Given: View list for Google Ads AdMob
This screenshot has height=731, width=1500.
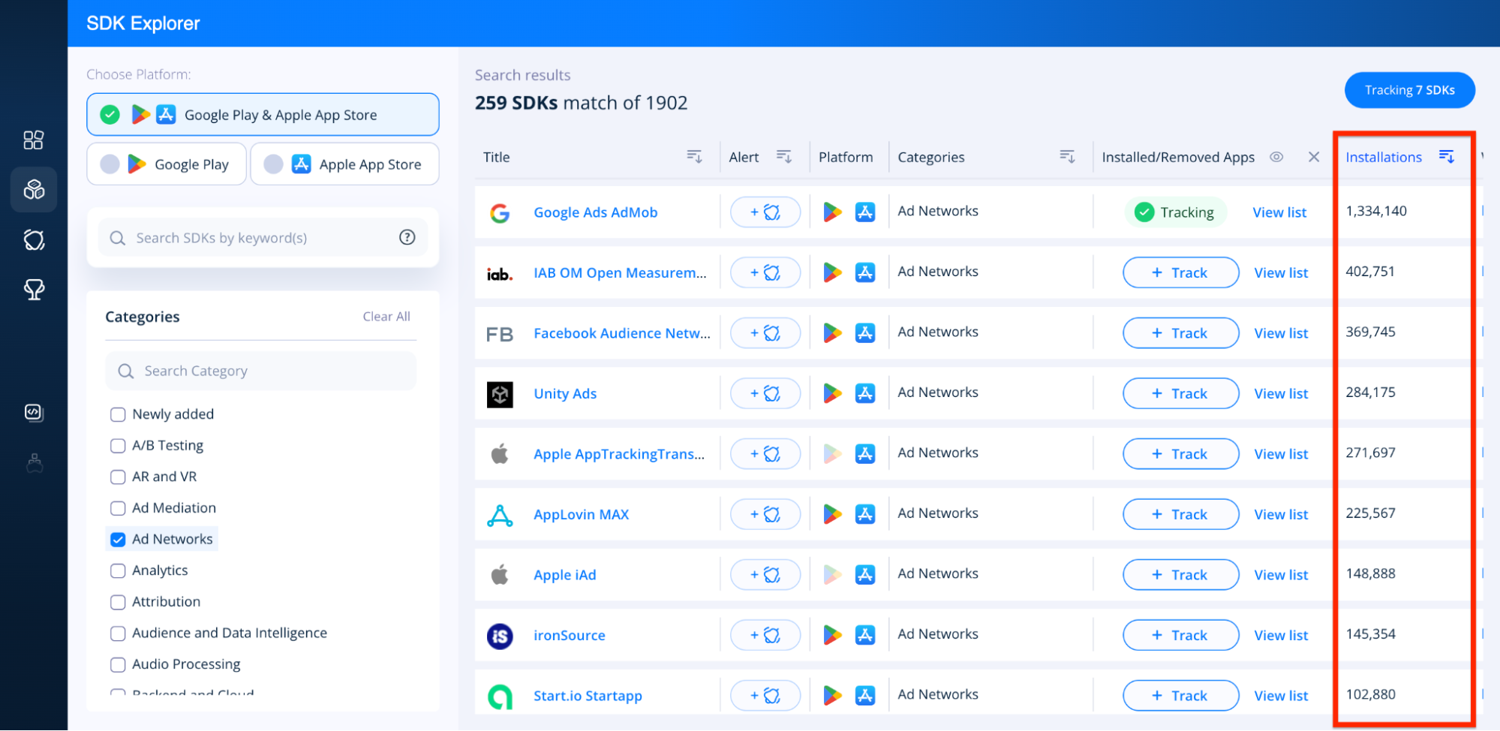Looking at the screenshot, I should pyautogui.click(x=1279, y=212).
